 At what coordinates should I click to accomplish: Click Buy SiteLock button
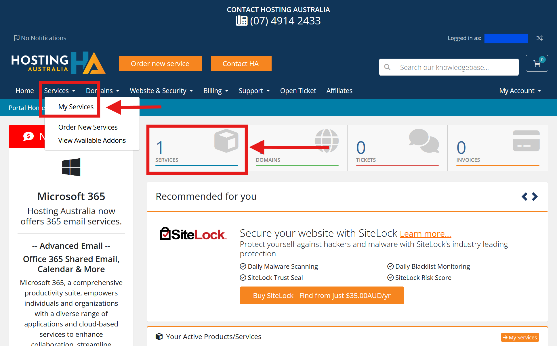pyautogui.click(x=322, y=295)
